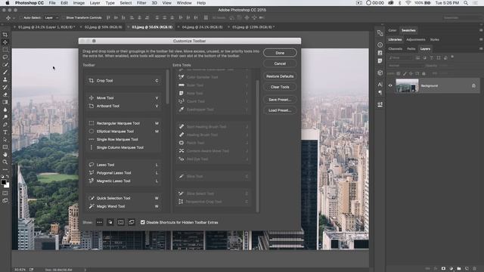Toggle show screen mode icon in dialog
Screen dimensions: 484x272
tap(132, 222)
